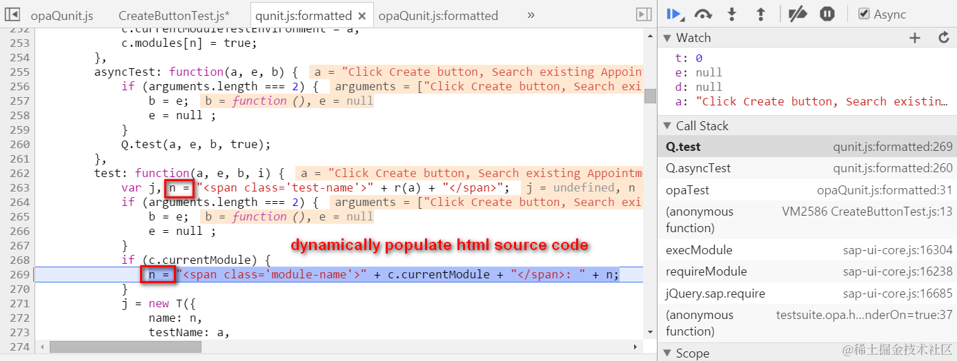This screenshot has width=957, height=361.
Task: Open the opaQunit.js tab
Action: pos(62,15)
